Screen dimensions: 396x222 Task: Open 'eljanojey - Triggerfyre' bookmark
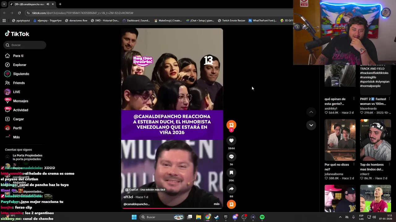click(x=47, y=21)
